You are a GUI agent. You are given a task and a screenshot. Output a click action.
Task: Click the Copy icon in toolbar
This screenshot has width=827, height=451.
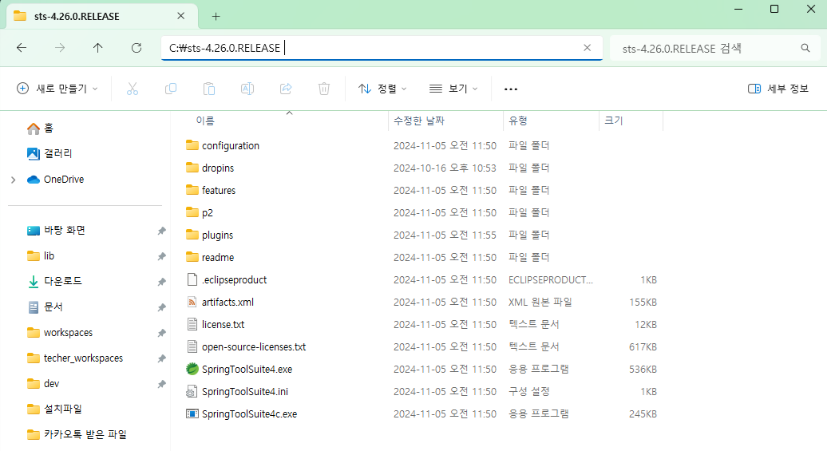(171, 89)
